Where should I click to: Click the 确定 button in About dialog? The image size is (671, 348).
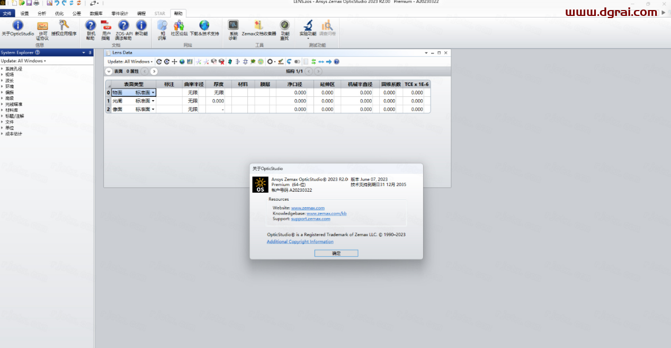click(336, 253)
